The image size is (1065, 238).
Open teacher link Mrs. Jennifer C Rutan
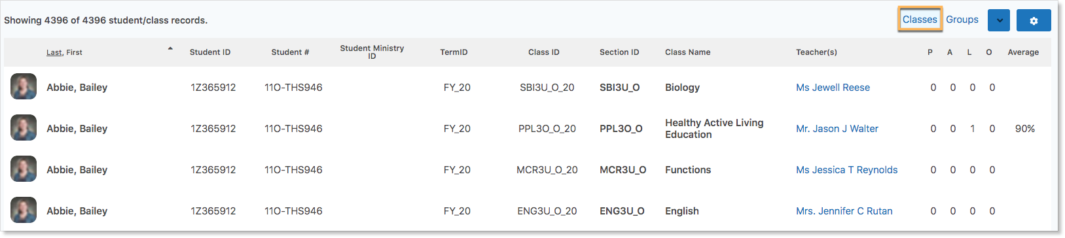(x=844, y=211)
